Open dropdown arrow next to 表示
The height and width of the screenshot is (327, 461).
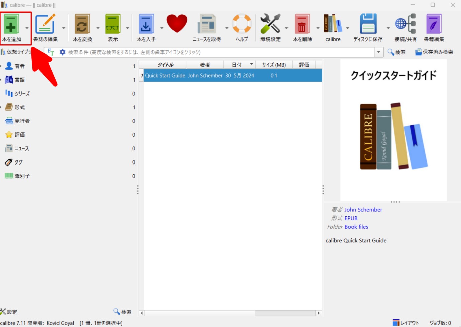coord(127,28)
